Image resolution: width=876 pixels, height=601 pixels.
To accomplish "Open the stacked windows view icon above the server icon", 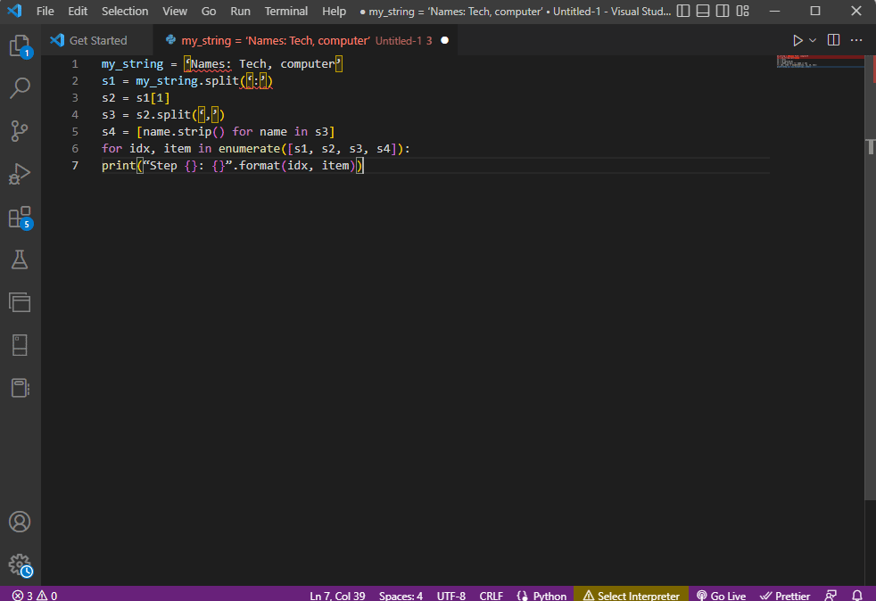I will pyautogui.click(x=21, y=302).
